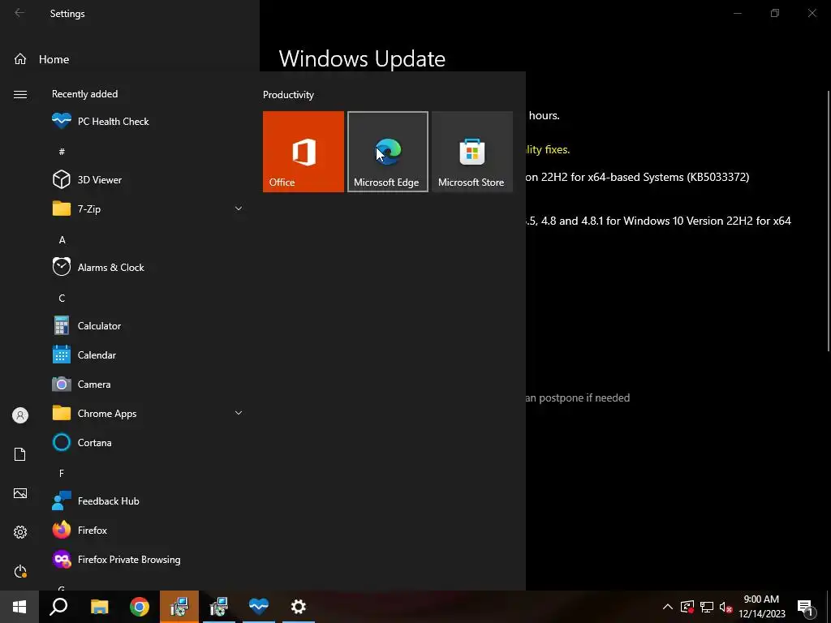Screen dimensions: 831x623
Task: Launch Calculator from the app list
Action: tap(148, 326)
